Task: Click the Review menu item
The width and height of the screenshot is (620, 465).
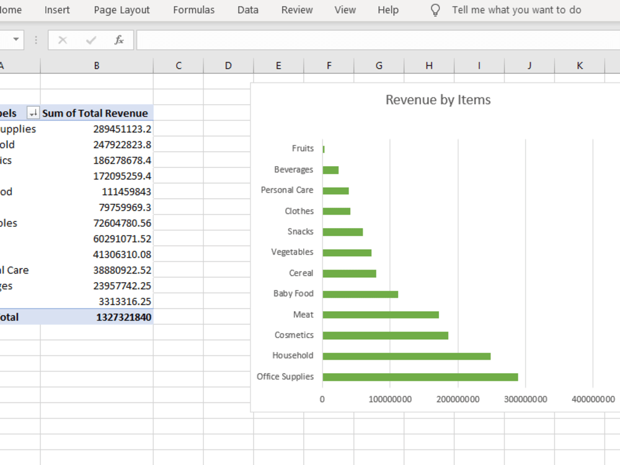Action: point(296,9)
